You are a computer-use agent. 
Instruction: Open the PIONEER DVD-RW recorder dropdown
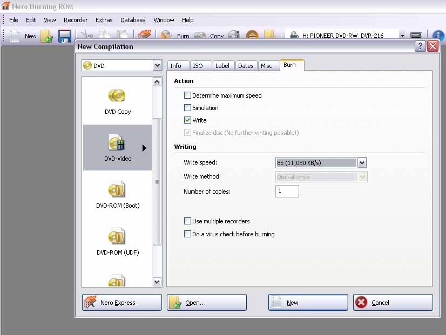[402, 36]
